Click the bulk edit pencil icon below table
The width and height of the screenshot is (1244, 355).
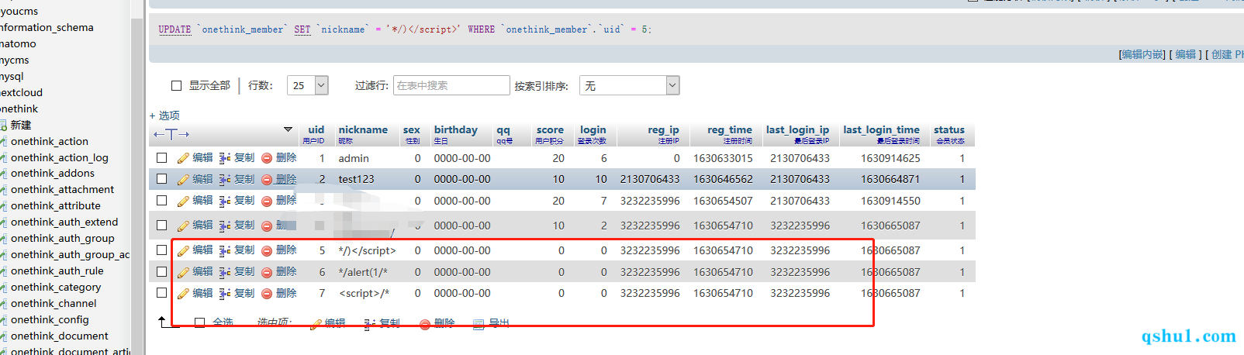tap(316, 324)
